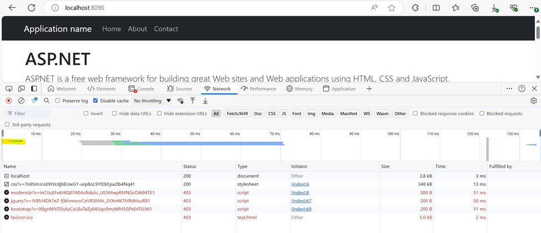Open Network conditions panel
The height and width of the screenshot is (233, 541).
(x=180, y=101)
